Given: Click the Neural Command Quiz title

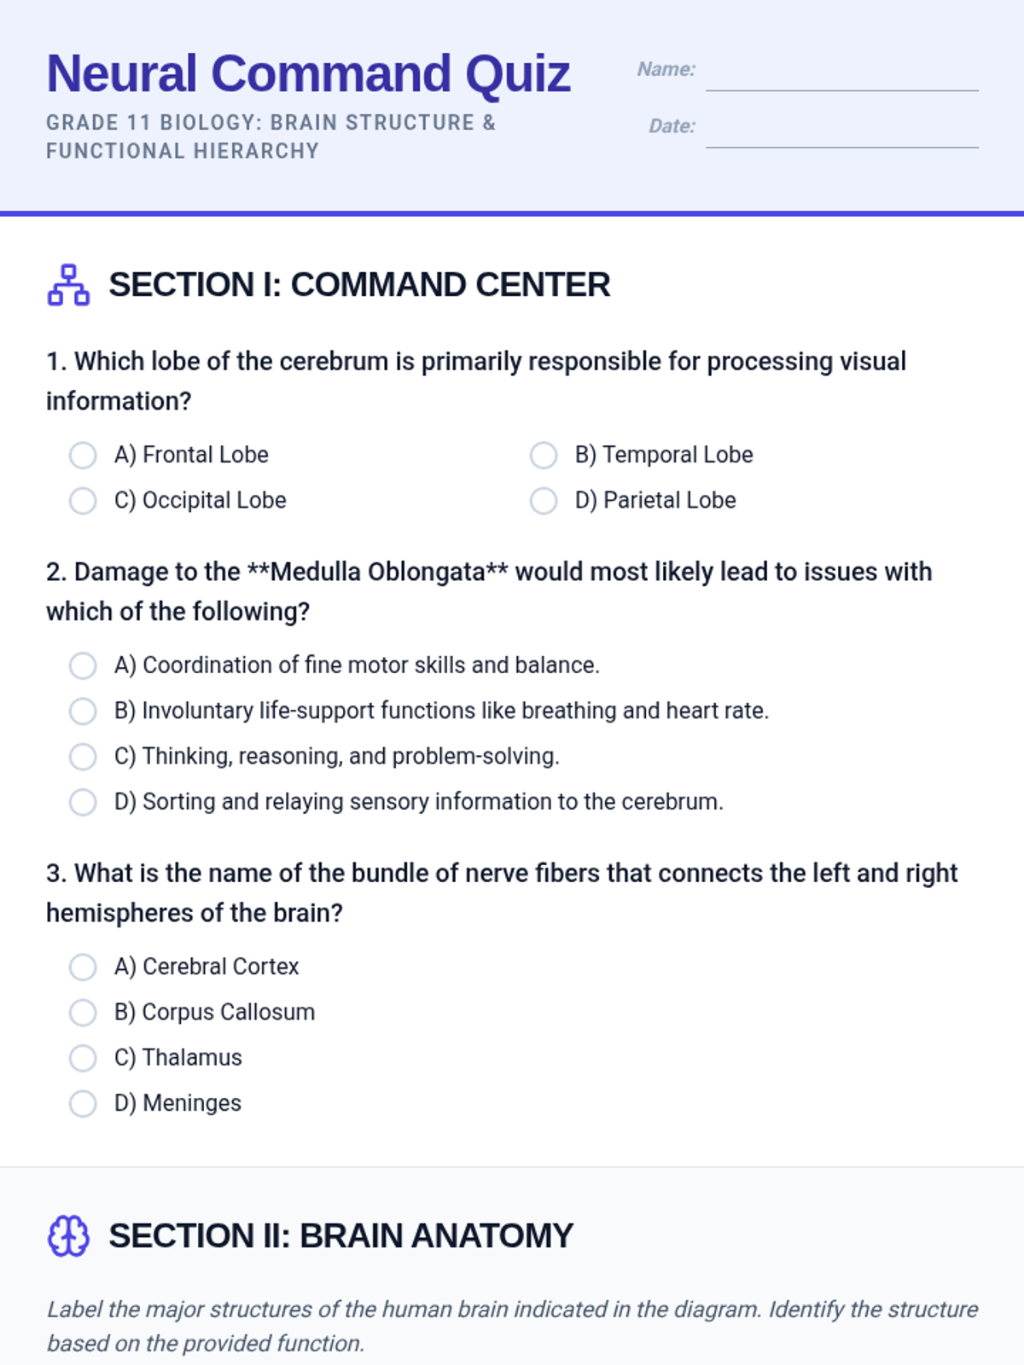Looking at the screenshot, I should click(x=308, y=73).
